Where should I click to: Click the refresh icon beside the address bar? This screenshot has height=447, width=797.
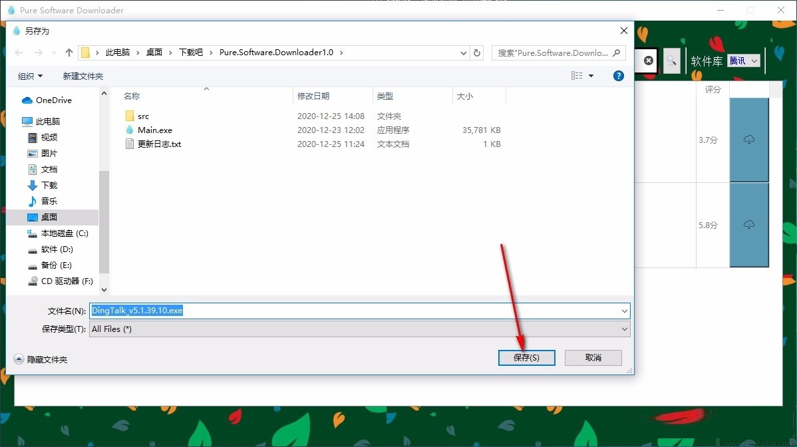tap(478, 52)
